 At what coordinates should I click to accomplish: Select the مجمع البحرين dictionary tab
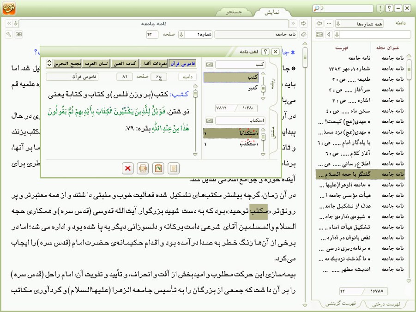pyautogui.click(x=67, y=64)
